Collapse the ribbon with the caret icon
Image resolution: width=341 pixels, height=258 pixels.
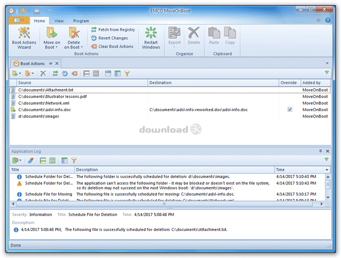pos(319,20)
